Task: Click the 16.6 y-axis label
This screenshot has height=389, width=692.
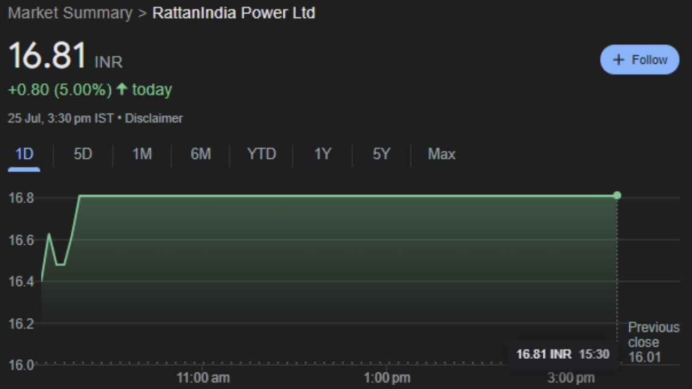Action: [21, 240]
